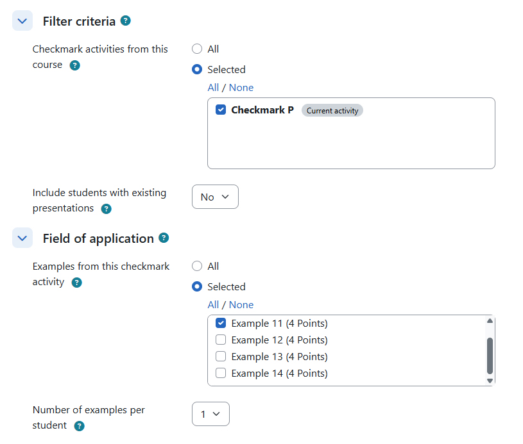Open the existing presentations No dropdown

point(215,197)
